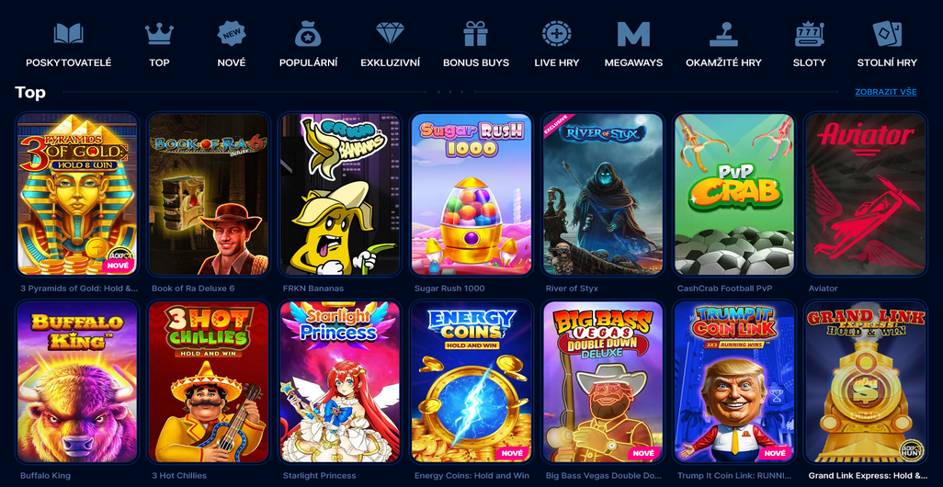Screen dimensions: 943x487
Task: Select the Megaways M icon
Action: [x=633, y=34]
